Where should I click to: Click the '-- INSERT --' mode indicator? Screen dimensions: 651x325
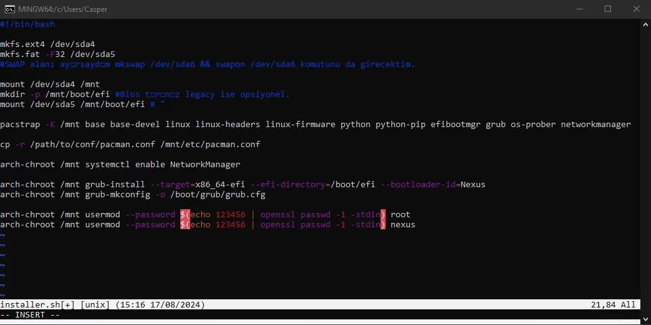click(30, 314)
